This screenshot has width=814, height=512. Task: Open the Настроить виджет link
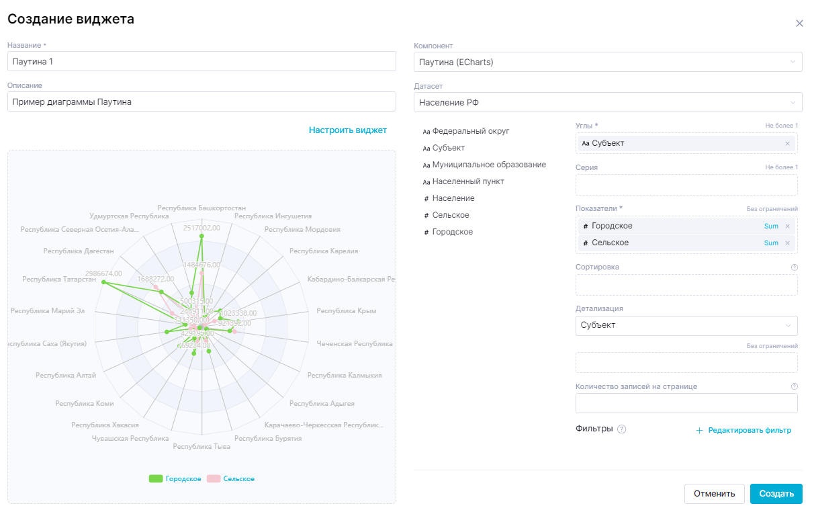point(348,130)
